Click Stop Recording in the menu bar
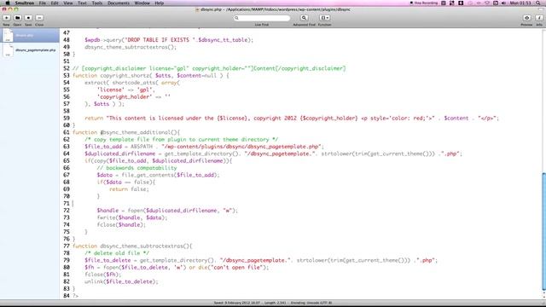 pyautogui.click(x=424, y=3)
